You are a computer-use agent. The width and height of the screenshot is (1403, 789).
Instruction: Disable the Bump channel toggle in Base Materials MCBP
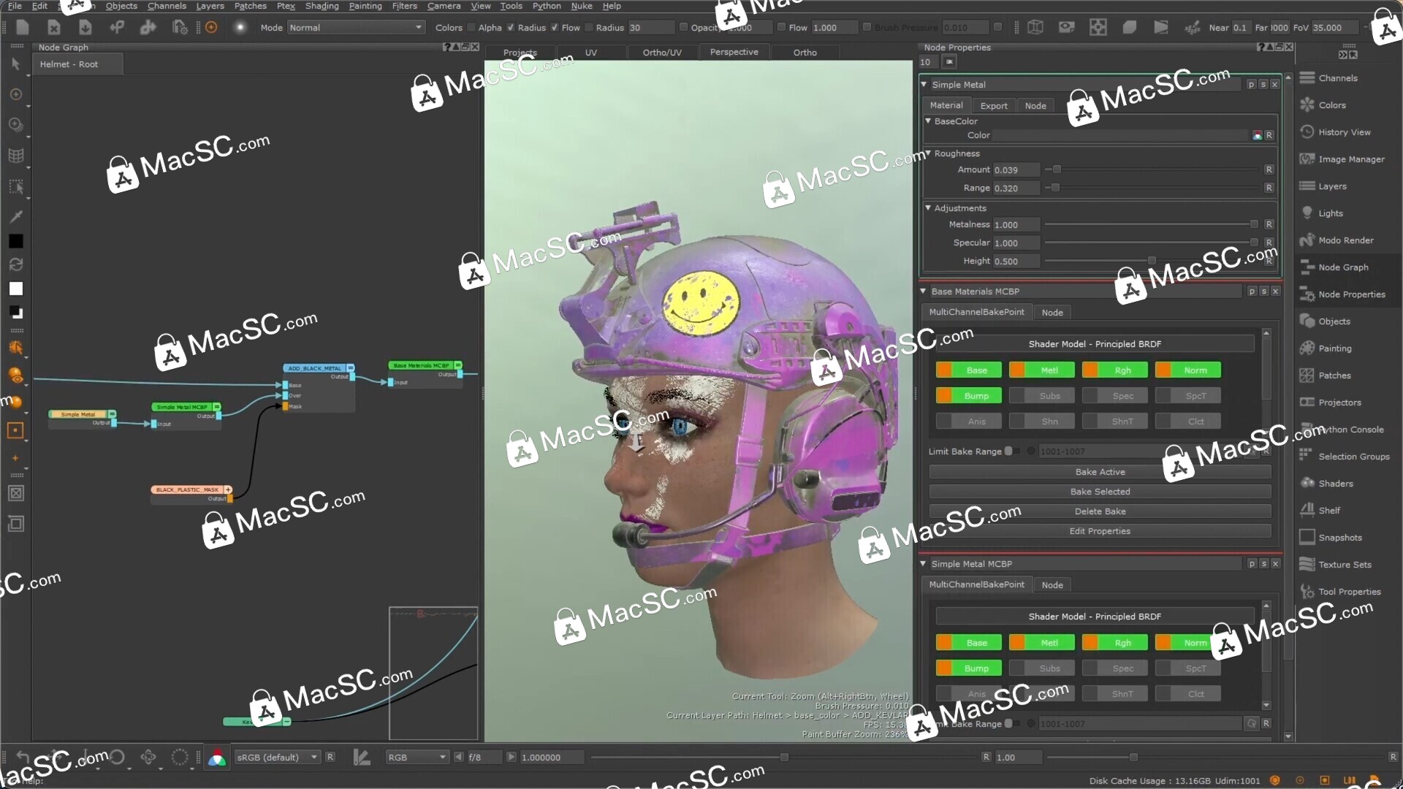click(968, 395)
